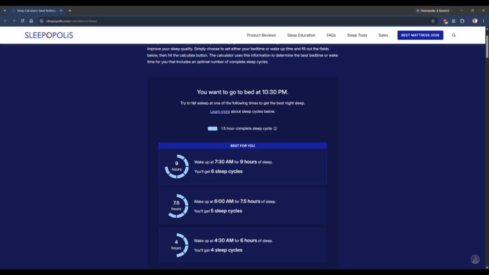Expand the tab search dropdown arrow
Image resolution: width=489 pixels, height=275 pixels.
[5, 11]
